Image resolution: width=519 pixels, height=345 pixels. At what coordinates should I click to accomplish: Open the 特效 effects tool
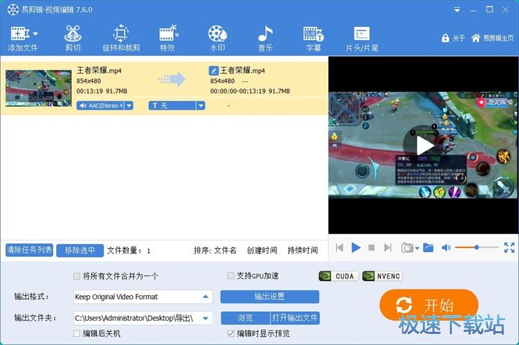(x=167, y=39)
